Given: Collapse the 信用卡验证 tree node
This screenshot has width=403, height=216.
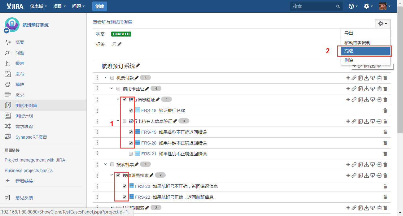Looking at the screenshot, I should point(112,89).
